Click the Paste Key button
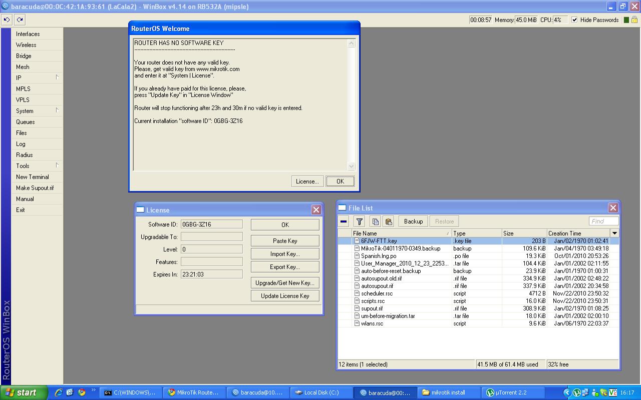Screen dimensions: 641x400 tap(285, 241)
